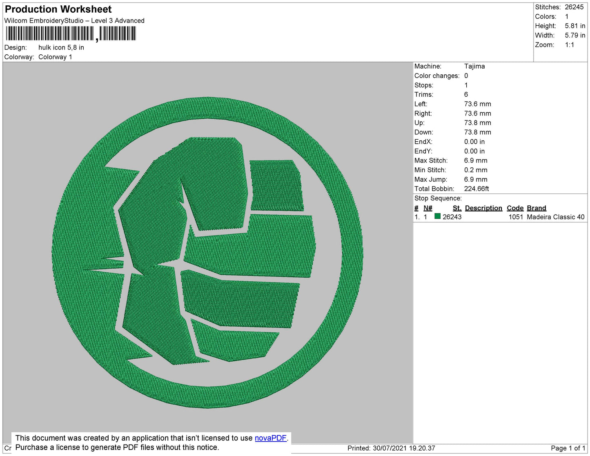Click the 'Colorway 1' value
The width and height of the screenshot is (590, 456).
point(55,57)
